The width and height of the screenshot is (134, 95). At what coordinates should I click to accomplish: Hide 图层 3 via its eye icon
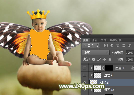[84, 82]
